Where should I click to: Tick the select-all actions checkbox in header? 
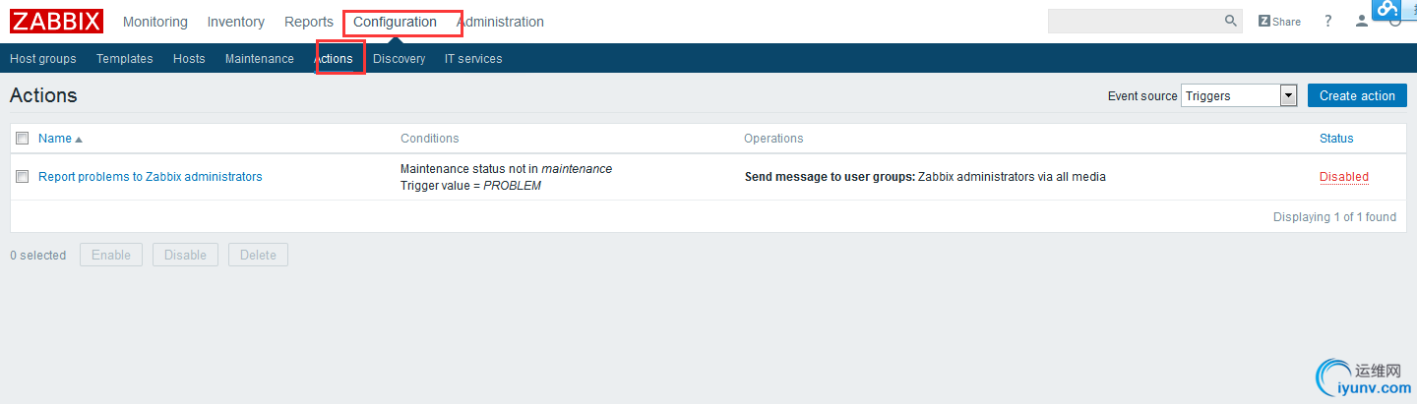22,139
